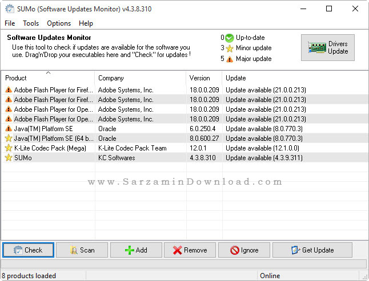Click Update available (12.1.0.0) cell
Viewport: 369px width, 281px height.
click(x=262, y=148)
